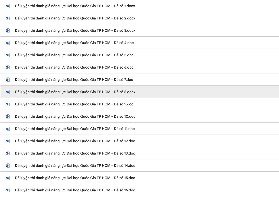The width and height of the screenshot is (279, 197).
Task: Click the Word icon beside Đề số 15.doc
Action: 8,178
